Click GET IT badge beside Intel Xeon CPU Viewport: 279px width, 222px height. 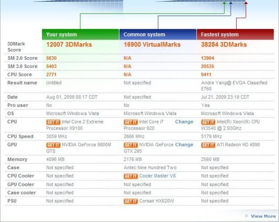click(x=208, y=122)
